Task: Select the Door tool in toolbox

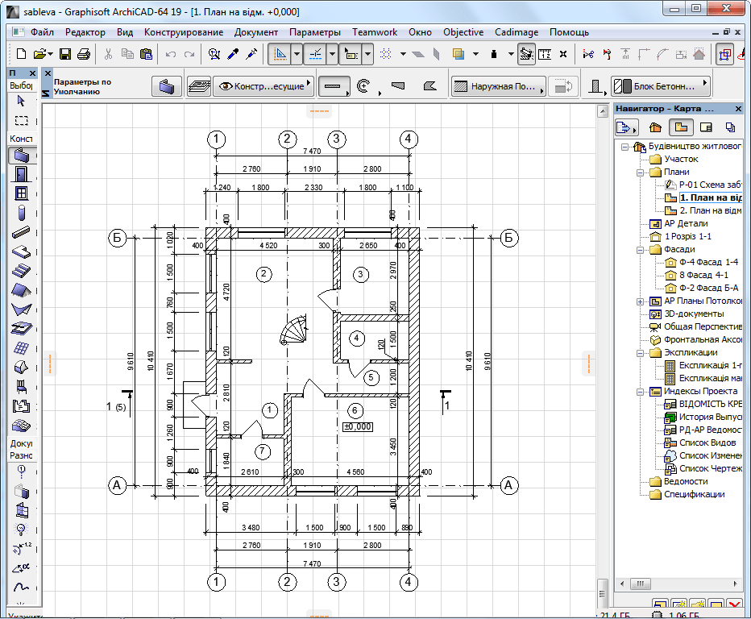Action: pyautogui.click(x=21, y=174)
